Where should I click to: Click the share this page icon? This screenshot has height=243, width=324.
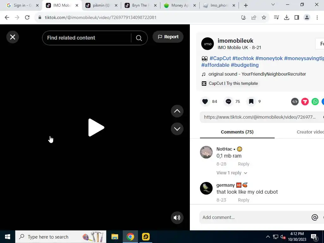coord(254,18)
